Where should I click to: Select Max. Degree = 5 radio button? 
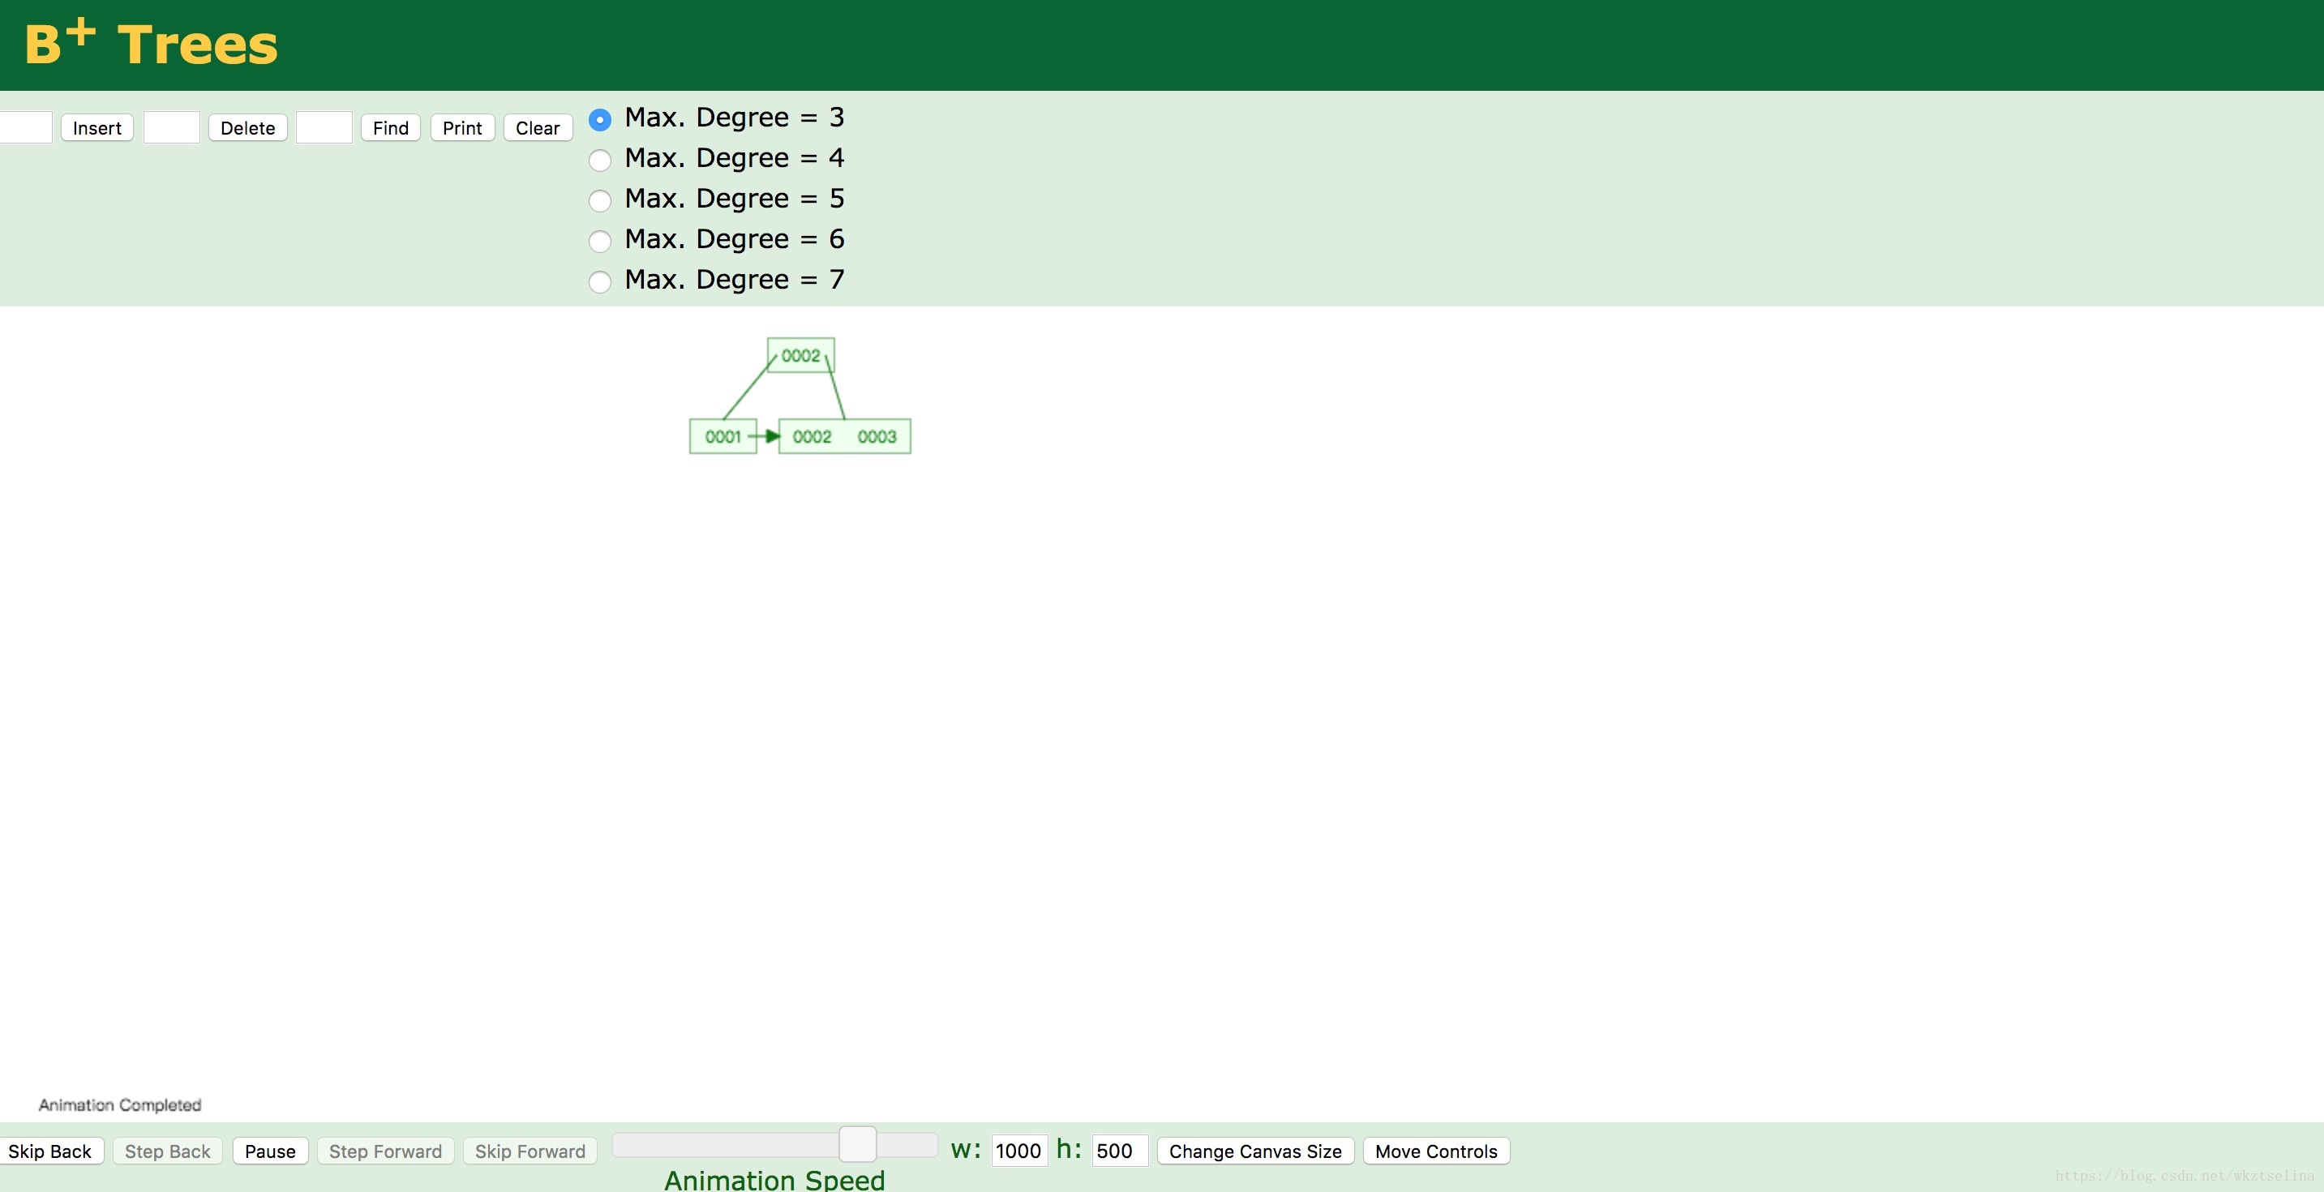pyautogui.click(x=600, y=200)
